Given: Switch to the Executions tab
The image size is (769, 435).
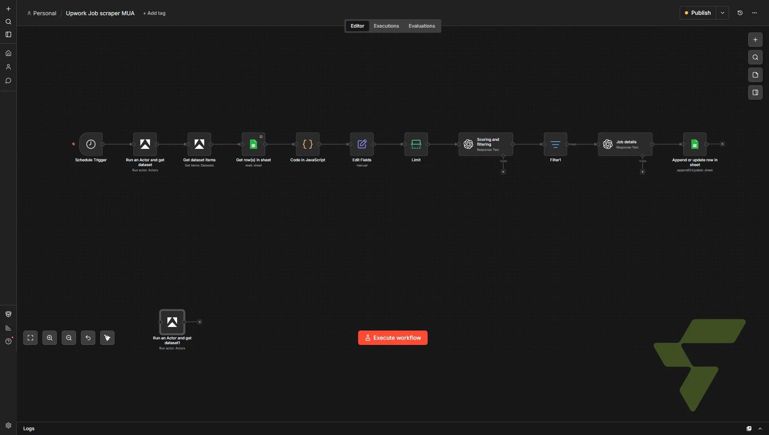Looking at the screenshot, I should click(x=386, y=26).
